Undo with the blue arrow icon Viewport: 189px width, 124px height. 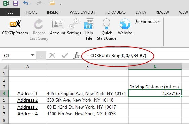pyautogui.click(x=26, y=3)
